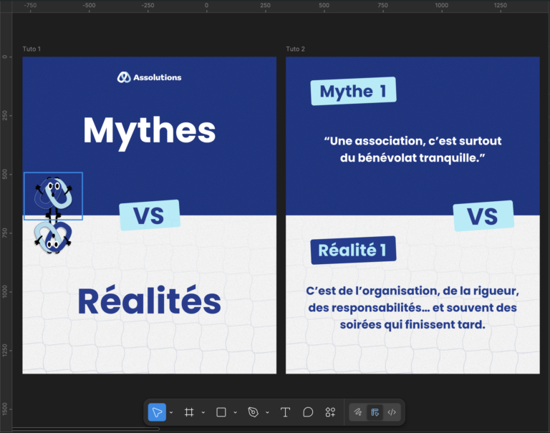Click the quote text about bénévolat tranquille

412,150
